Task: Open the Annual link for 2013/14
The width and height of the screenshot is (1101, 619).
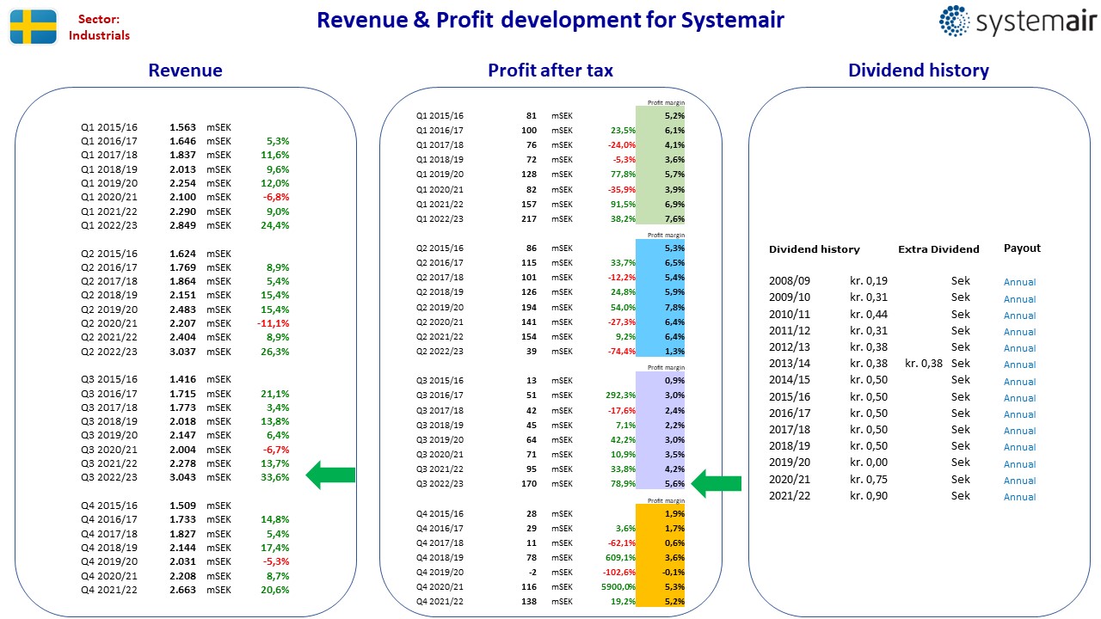Action: (x=1020, y=365)
